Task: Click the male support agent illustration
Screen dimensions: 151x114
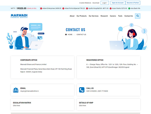Action: tap(25, 37)
